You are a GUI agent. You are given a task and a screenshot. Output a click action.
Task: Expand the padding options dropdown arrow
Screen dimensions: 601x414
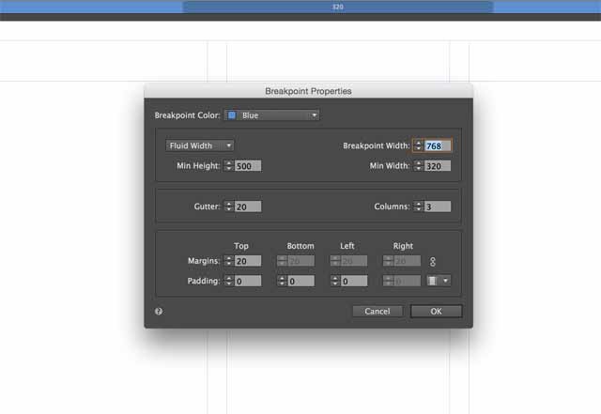click(445, 281)
